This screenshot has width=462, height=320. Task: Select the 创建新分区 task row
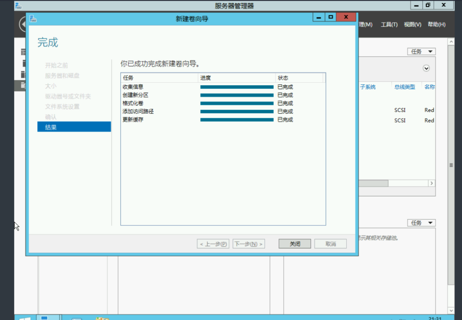coord(223,95)
